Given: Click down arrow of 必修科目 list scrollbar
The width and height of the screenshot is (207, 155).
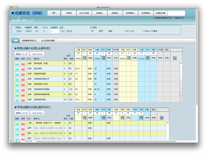Looking at the screenshot, I should tap(181, 101).
